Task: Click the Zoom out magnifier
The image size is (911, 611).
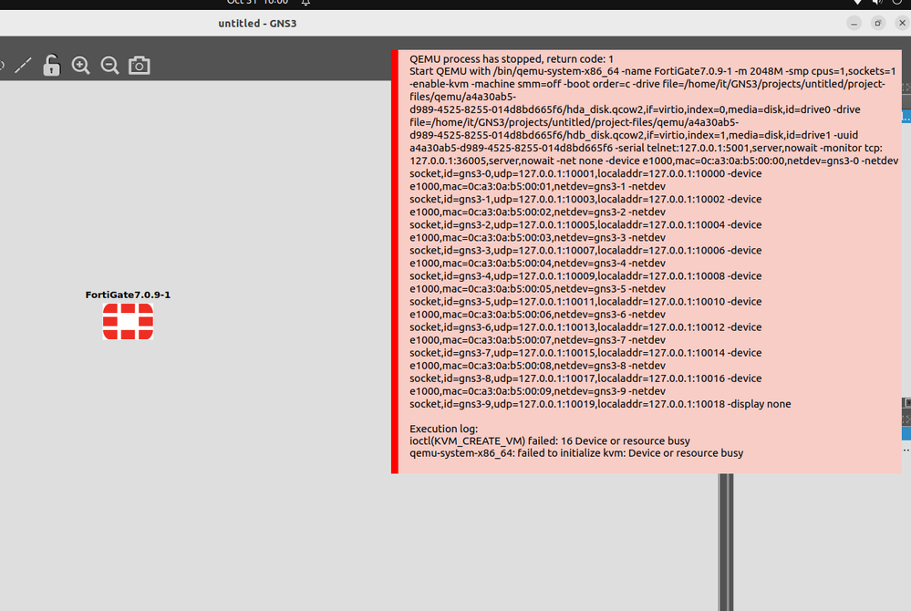Action: point(109,65)
